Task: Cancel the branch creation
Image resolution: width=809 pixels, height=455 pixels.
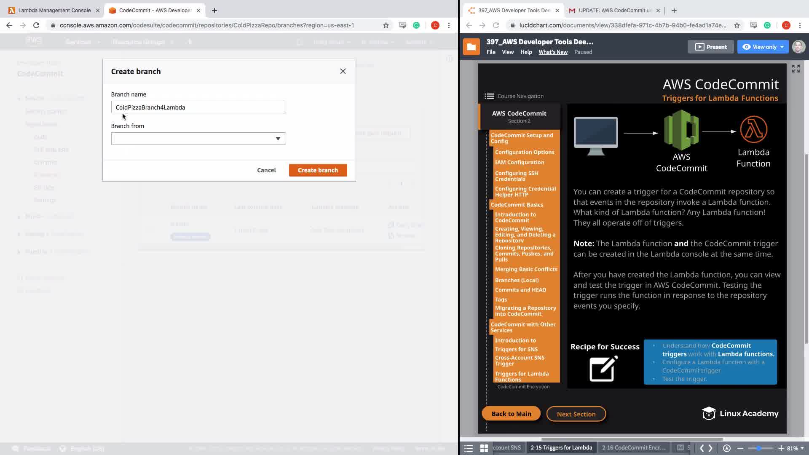Action: click(x=266, y=170)
